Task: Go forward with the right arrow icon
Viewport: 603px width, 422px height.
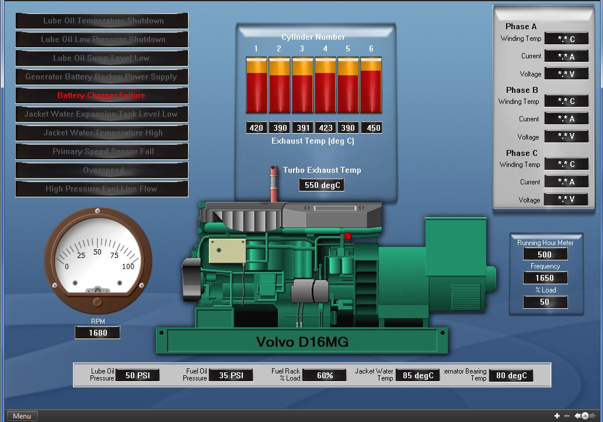Action: 592,416
